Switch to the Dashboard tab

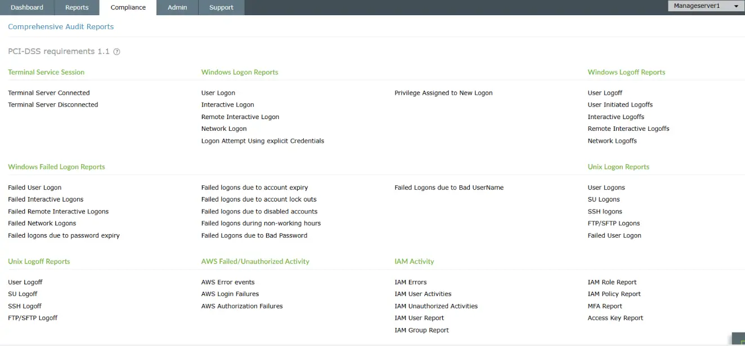27,7
